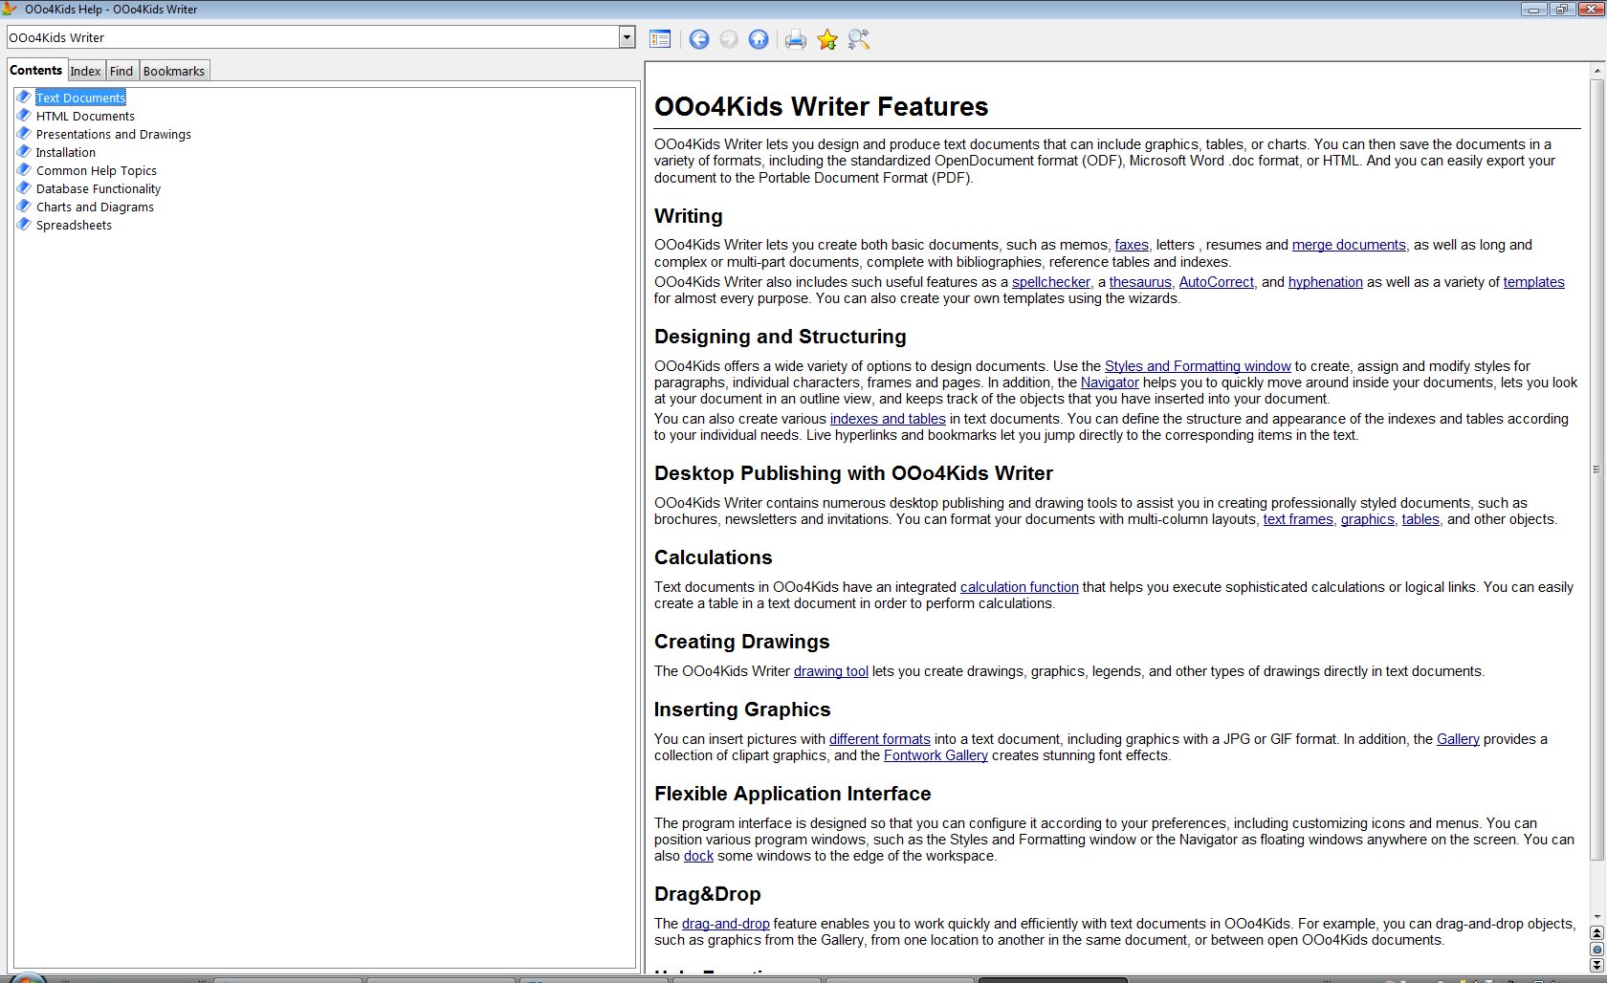Open the drag-and-drop link
Viewport: 1607px width, 983px height.
click(725, 924)
